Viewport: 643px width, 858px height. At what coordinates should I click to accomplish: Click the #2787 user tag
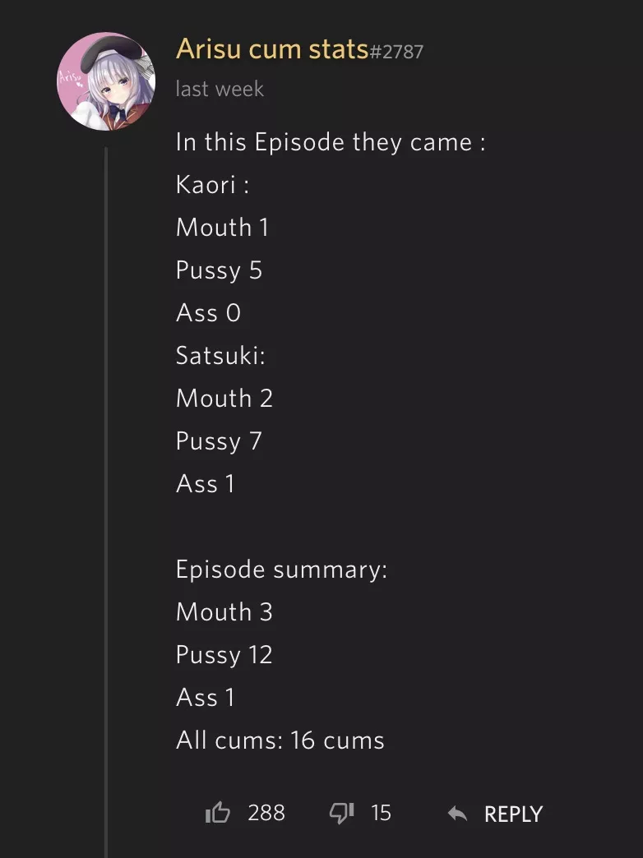click(396, 53)
